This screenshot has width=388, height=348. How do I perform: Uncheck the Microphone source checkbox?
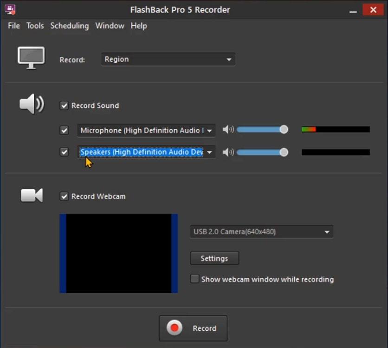coord(64,130)
